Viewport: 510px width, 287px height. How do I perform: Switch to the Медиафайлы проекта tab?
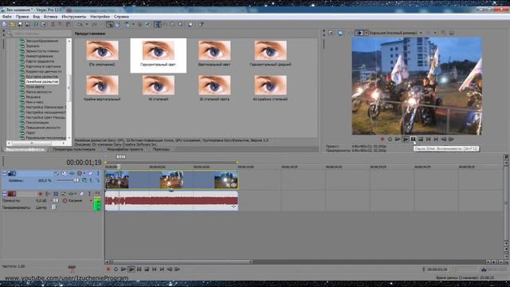point(125,149)
